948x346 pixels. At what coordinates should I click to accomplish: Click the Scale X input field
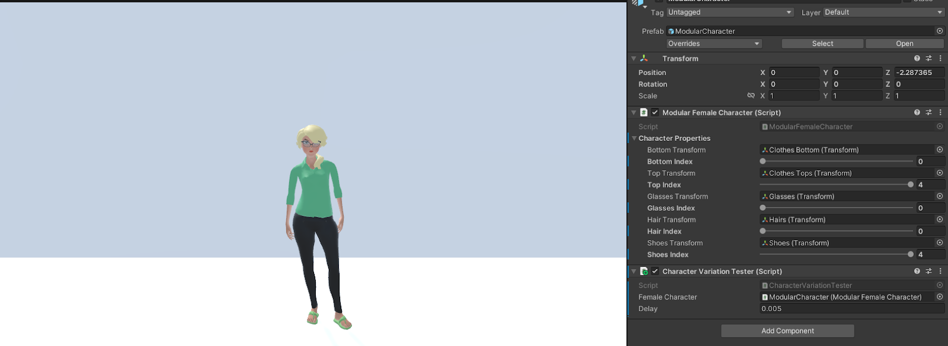(794, 96)
